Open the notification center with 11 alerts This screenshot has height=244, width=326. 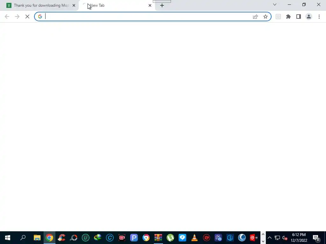(x=316, y=238)
